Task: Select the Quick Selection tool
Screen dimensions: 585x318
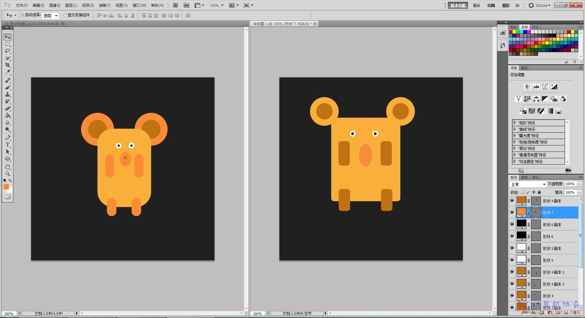Action: pyautogui.click(x=8, y=58)
